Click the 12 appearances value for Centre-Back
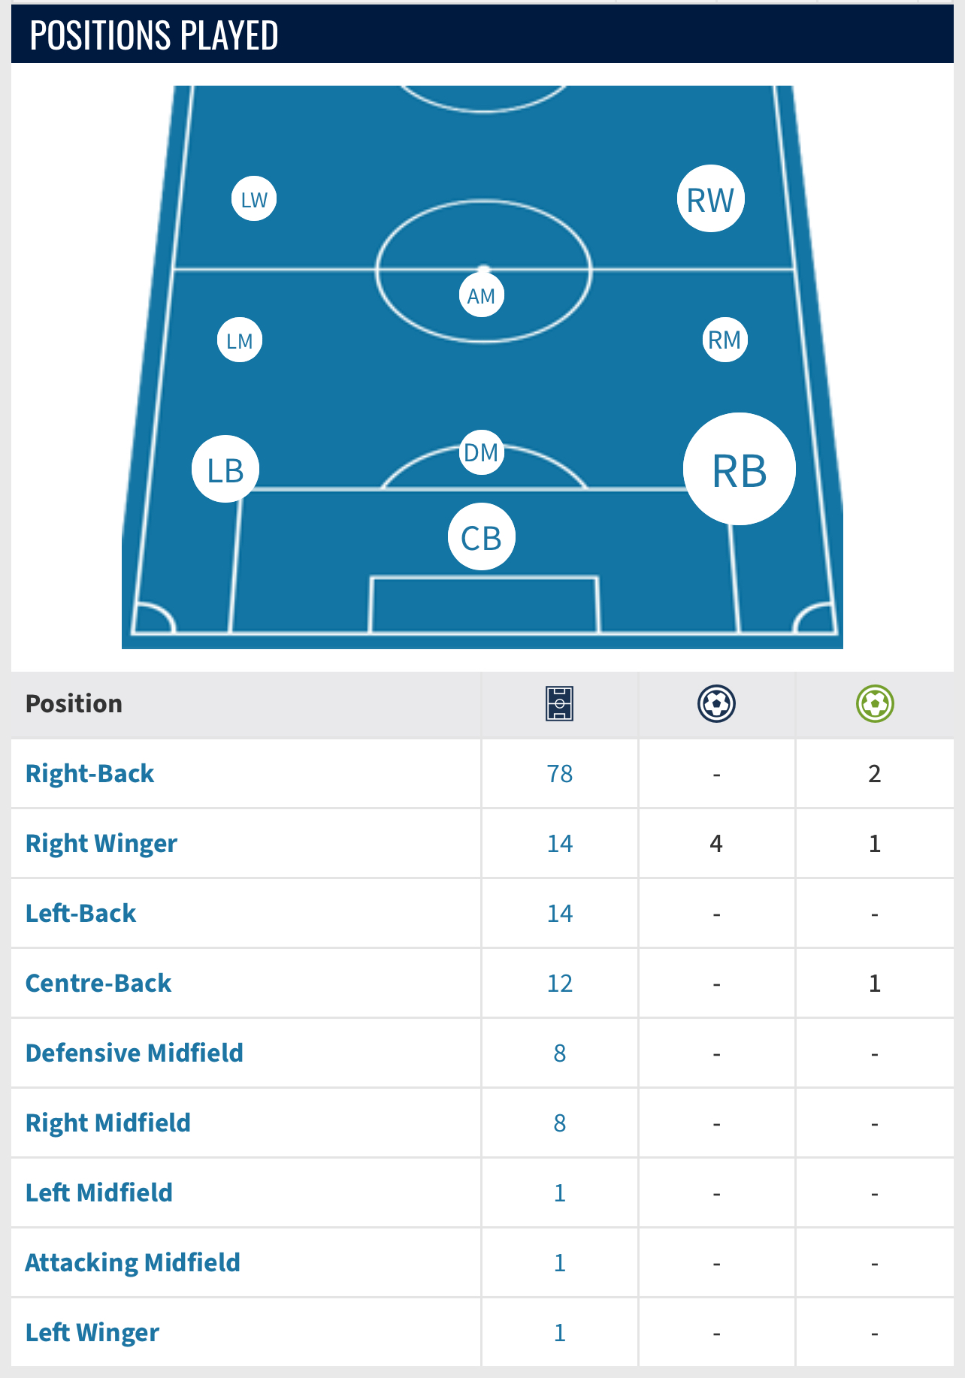This screenshot has width=965, height=1378. pyautogui.click(x=560, y=984)
